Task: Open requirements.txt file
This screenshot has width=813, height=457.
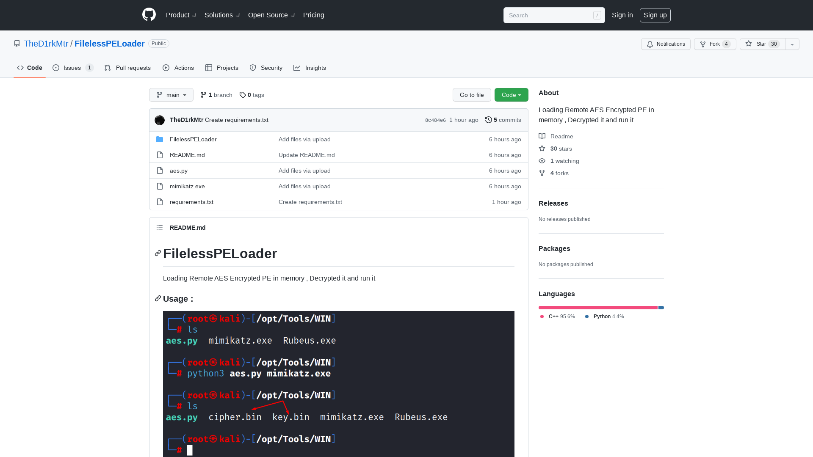Action: pyautogui.click(x=191, y=202)
